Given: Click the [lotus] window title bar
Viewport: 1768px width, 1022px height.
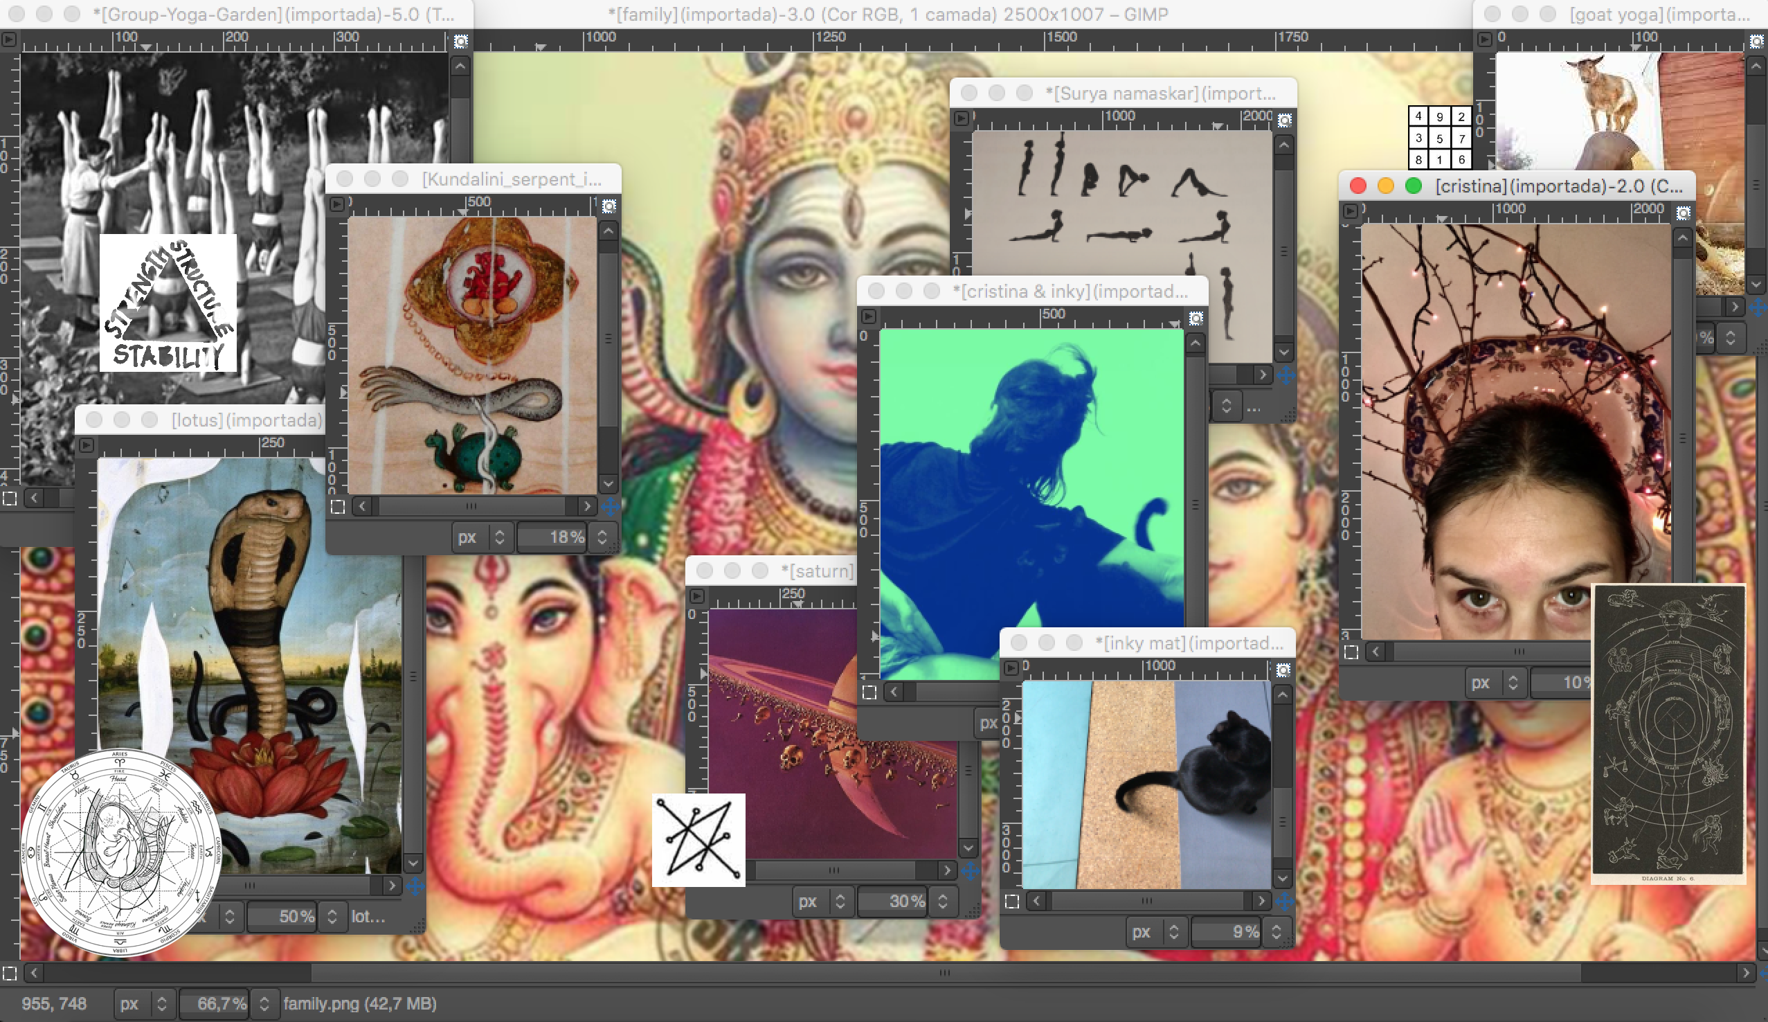Looking at the screenshot, I should (246, 420).
